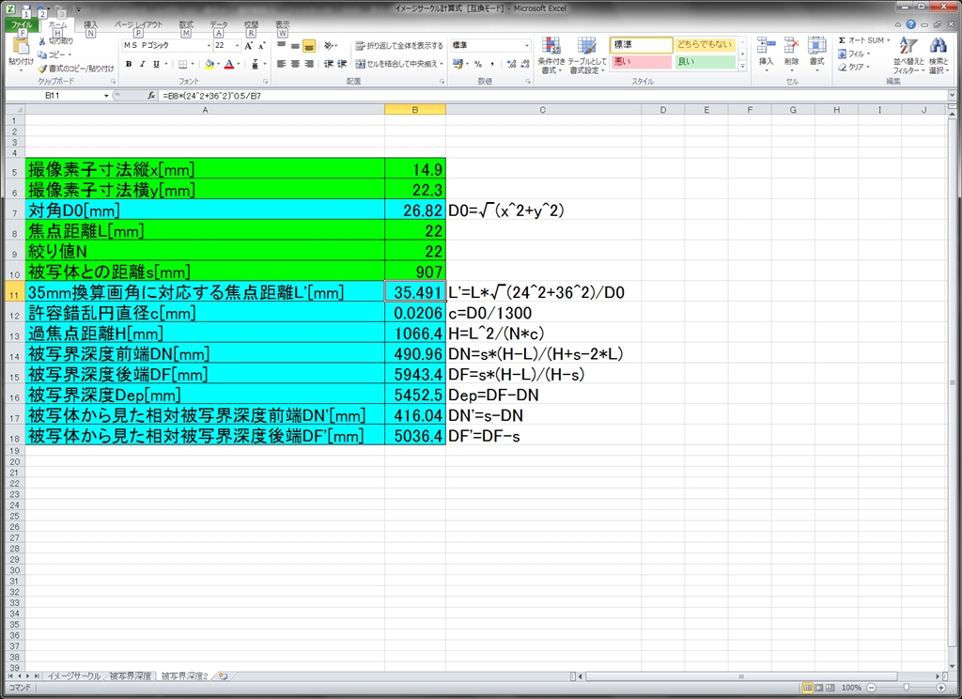Open Conditional Formatting (条件付き書式)
This screenshot has width=962, height=699.
551,55
